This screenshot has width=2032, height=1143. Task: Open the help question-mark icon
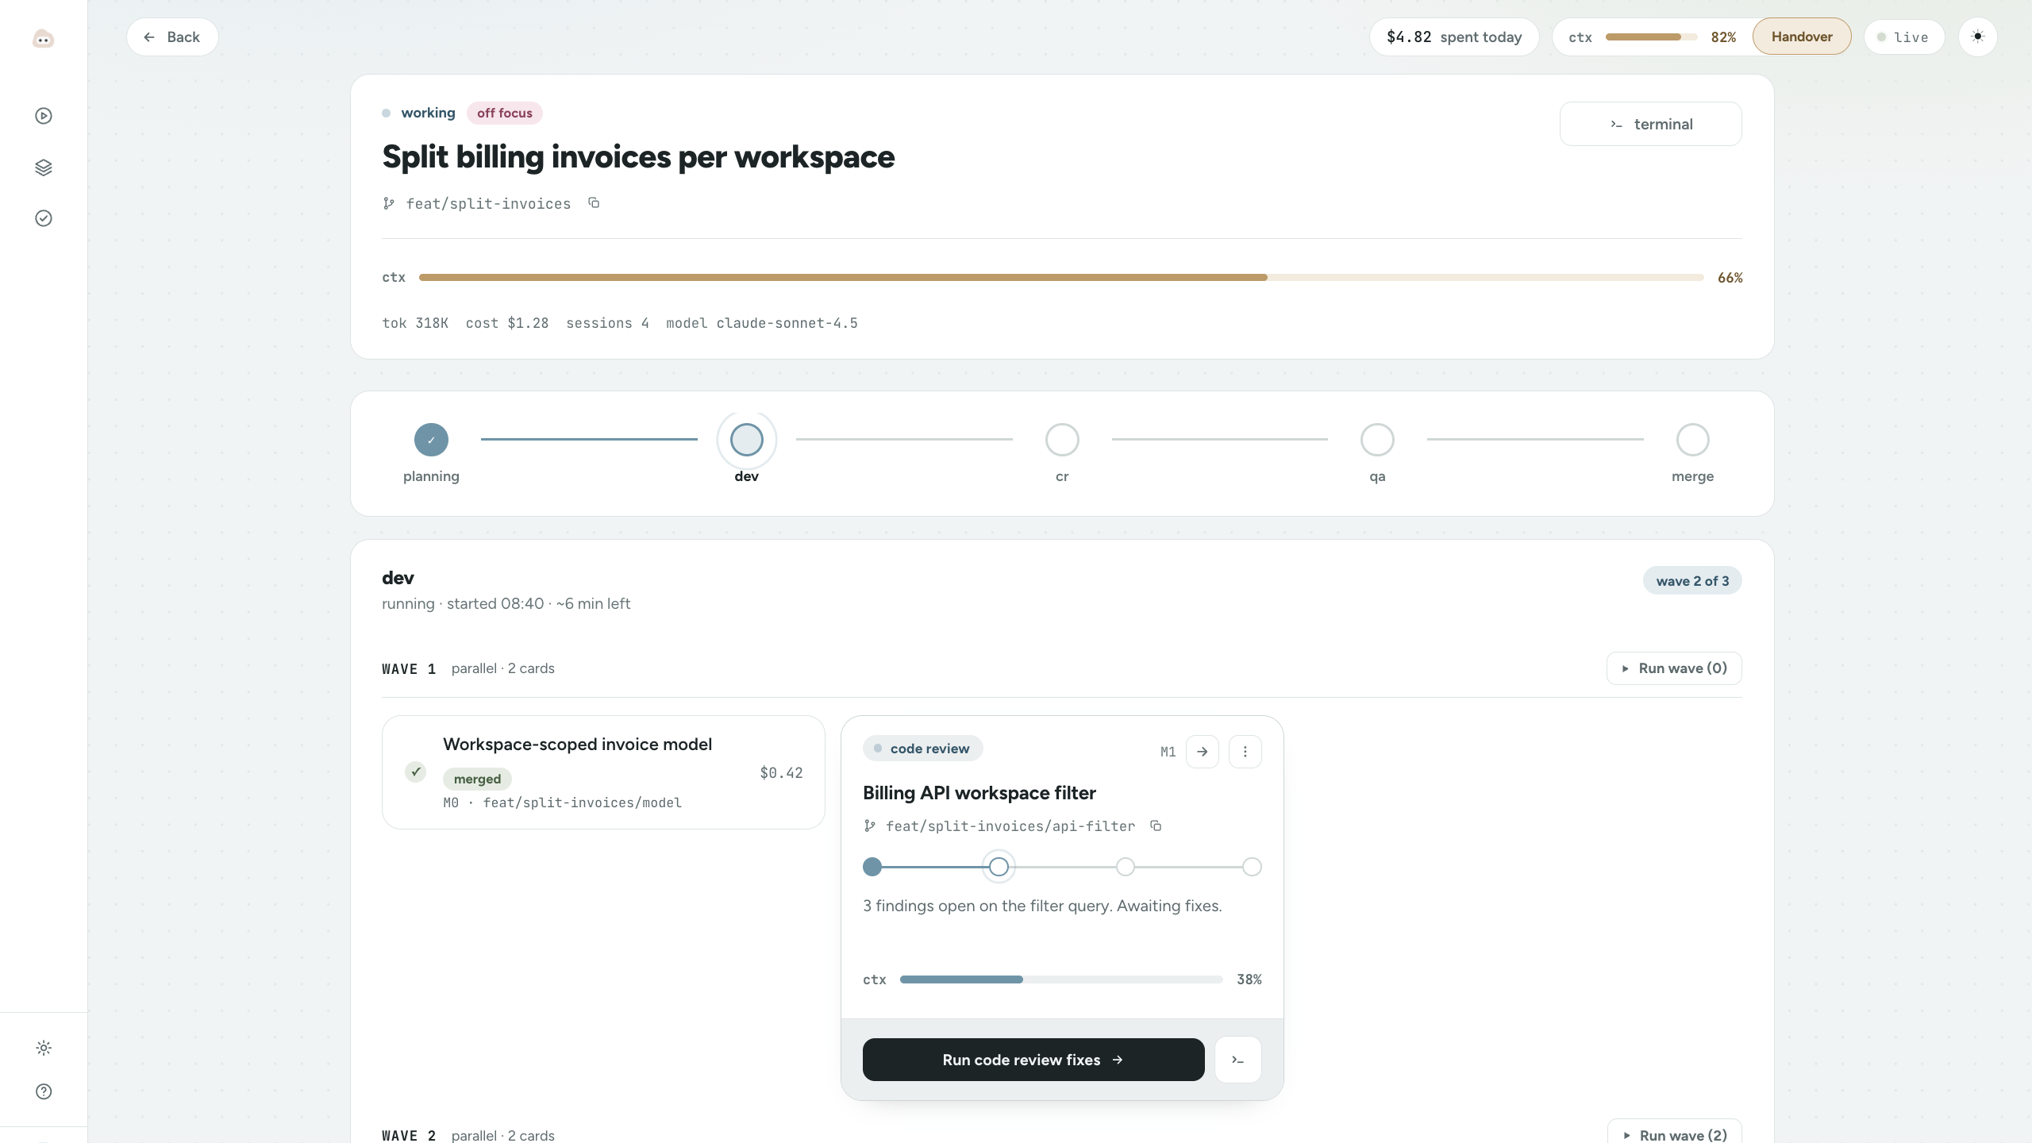tap(44, 1091)
